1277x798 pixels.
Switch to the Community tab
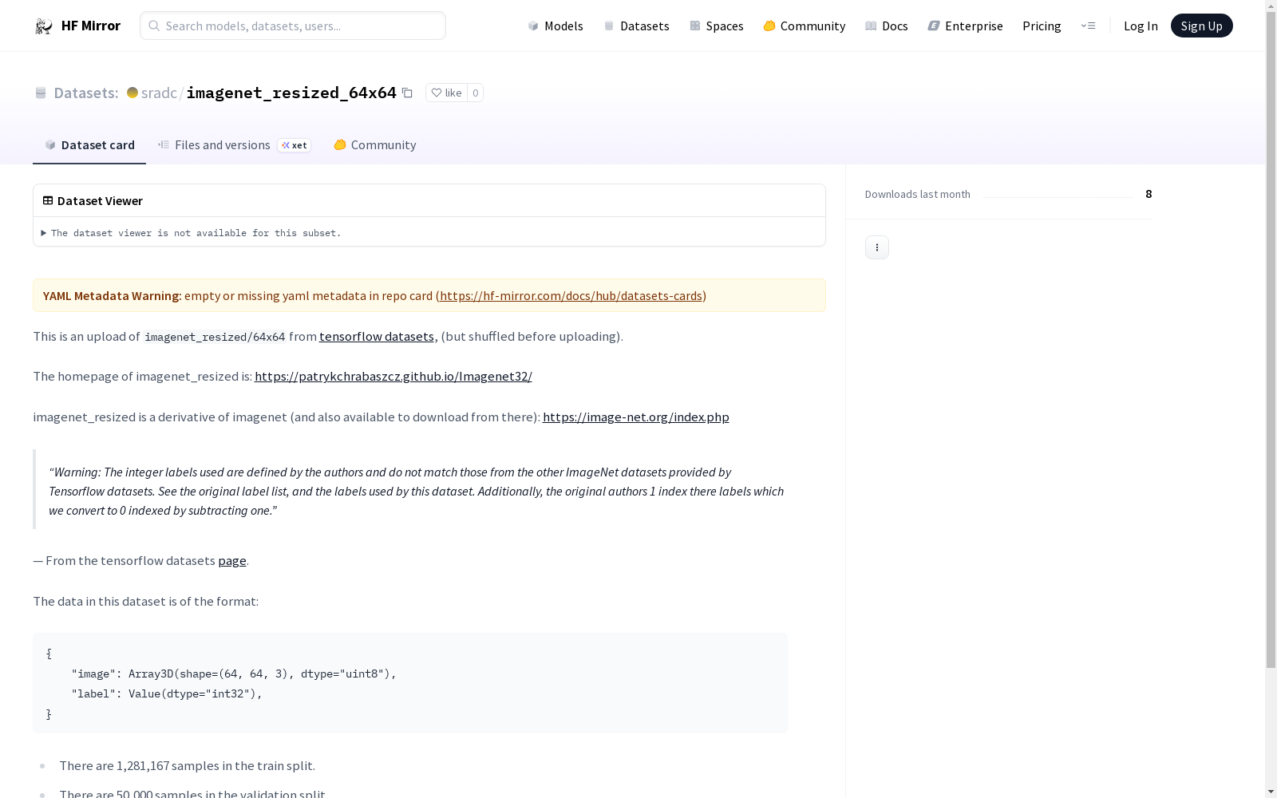[375, 144]
